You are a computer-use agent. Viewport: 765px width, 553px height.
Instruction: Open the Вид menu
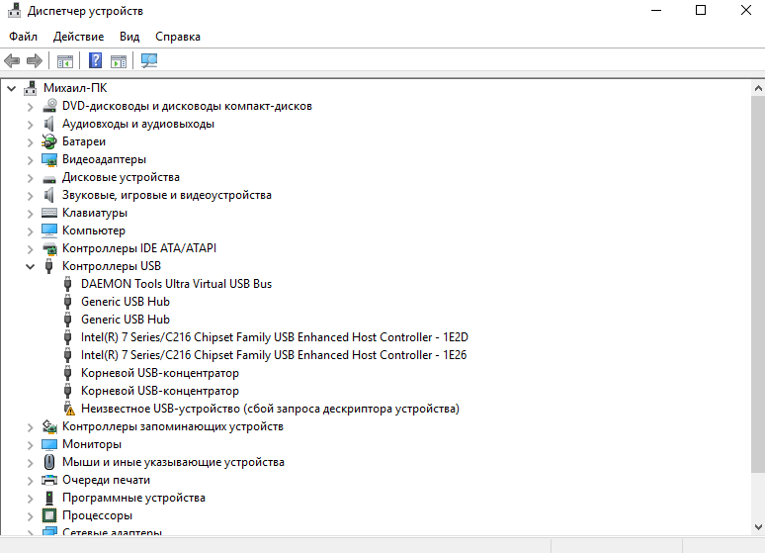129,37
